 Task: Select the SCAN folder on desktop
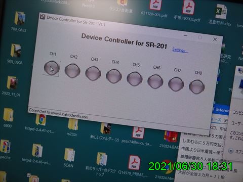pyautogui.click(x=69, y=155)
